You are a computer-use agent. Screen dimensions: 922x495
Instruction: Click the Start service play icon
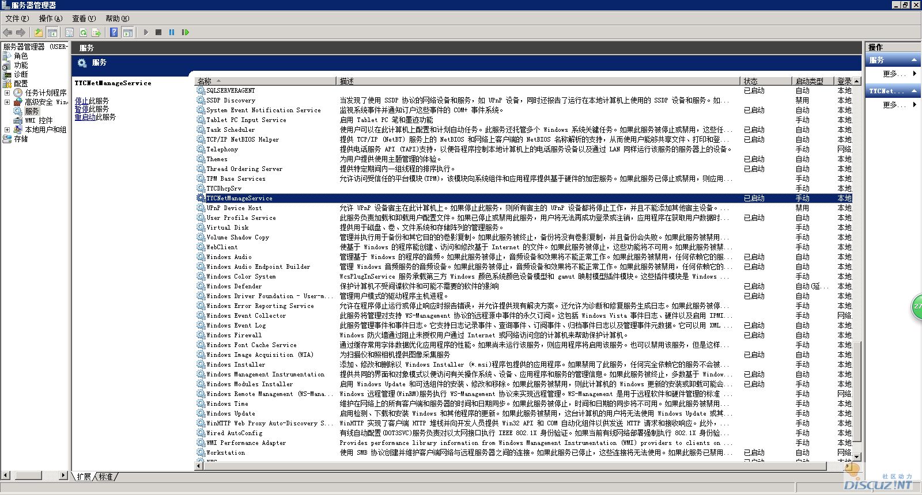click(x=146, y=32)
